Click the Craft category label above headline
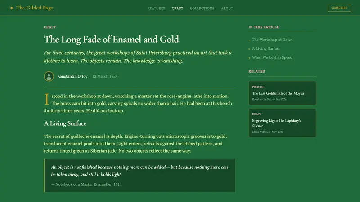Image resolution: width=360 pixels, height=202 pixels. 50,27
